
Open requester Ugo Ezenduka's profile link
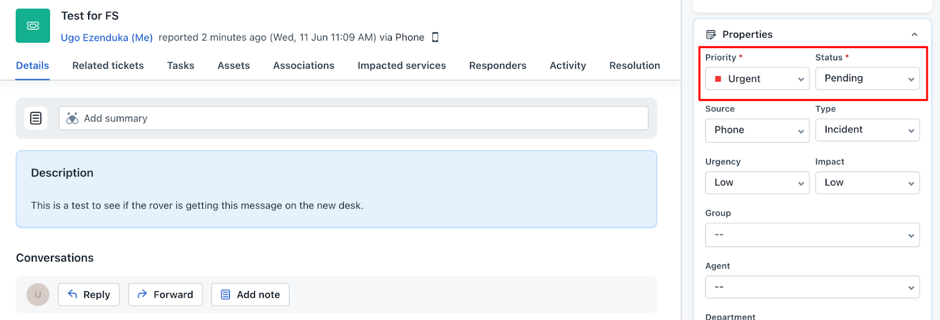(107, 38)
